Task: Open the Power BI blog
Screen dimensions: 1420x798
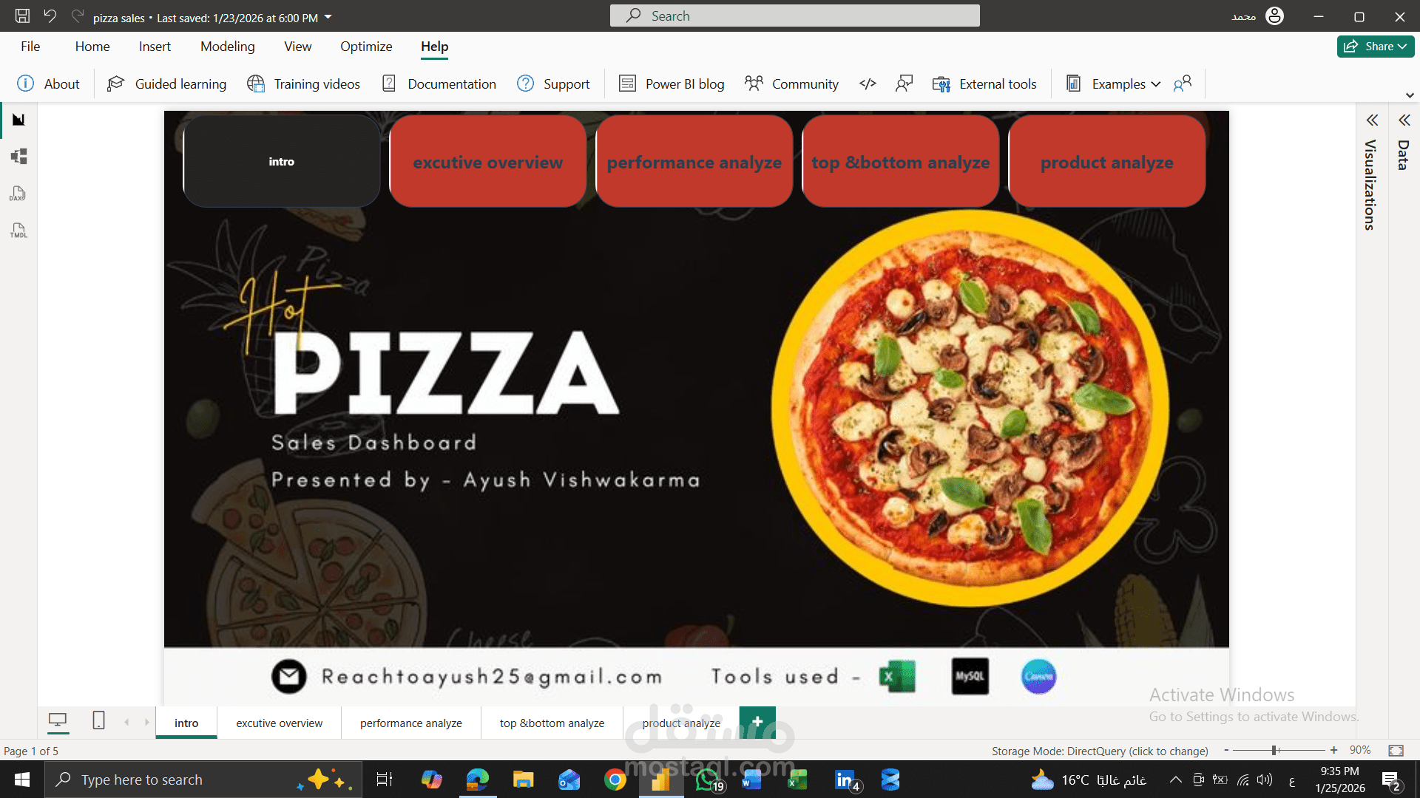Action: pyautogui.click(x=671, y=83)
